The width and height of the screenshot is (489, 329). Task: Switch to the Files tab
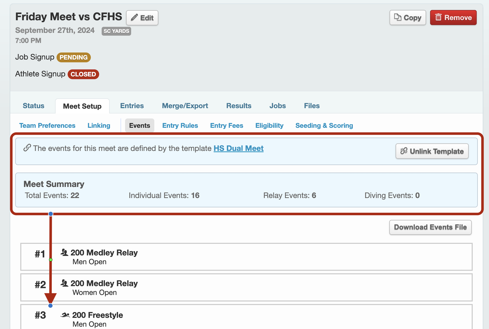tap(312, 106)
